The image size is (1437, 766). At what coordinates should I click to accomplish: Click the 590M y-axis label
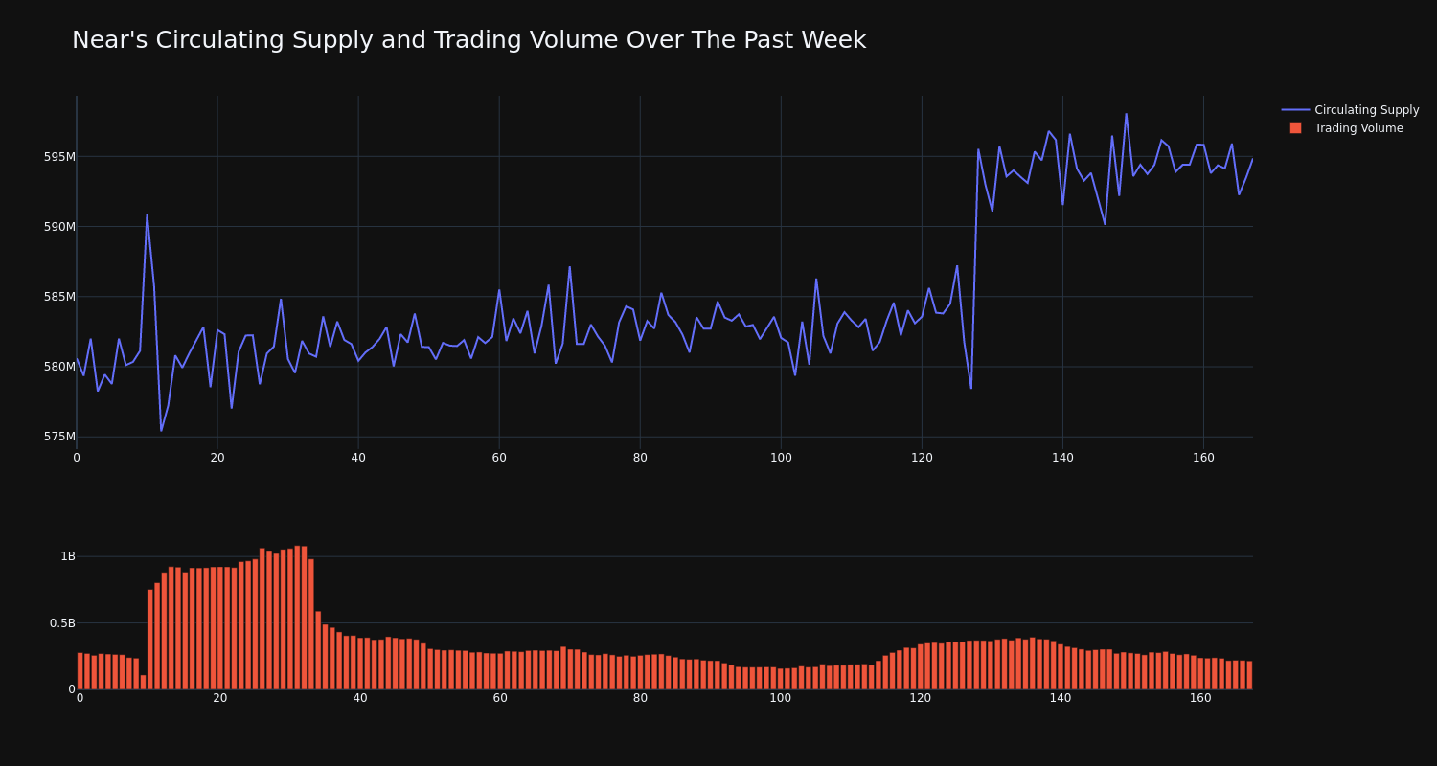click(59, 227)
